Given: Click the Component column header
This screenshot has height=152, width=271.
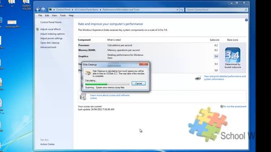Looking at the screenshot, I should pos(84,40).
